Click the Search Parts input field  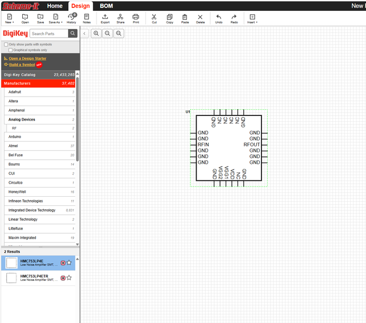click(49, 34)
